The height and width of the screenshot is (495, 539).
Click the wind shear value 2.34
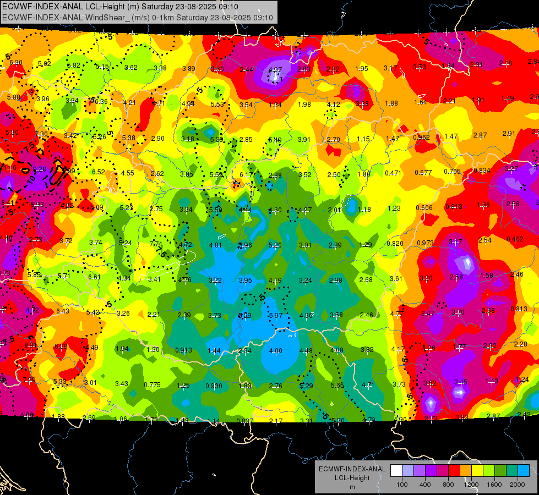(245, 351)
